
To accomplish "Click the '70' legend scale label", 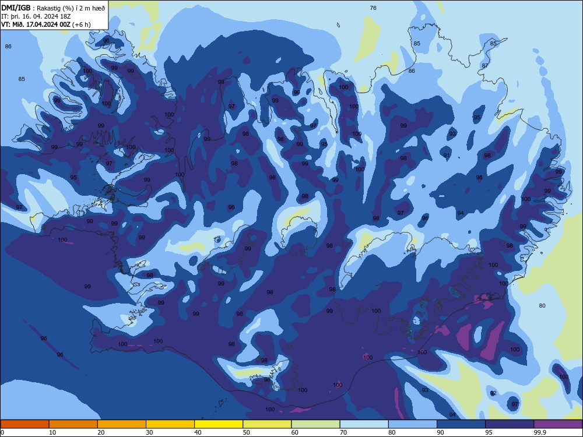I will click(x=343, y=432).
